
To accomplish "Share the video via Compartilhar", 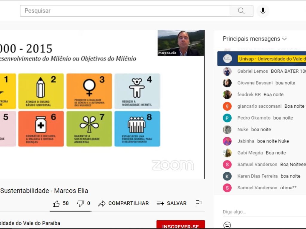I will tap(123, 203).
